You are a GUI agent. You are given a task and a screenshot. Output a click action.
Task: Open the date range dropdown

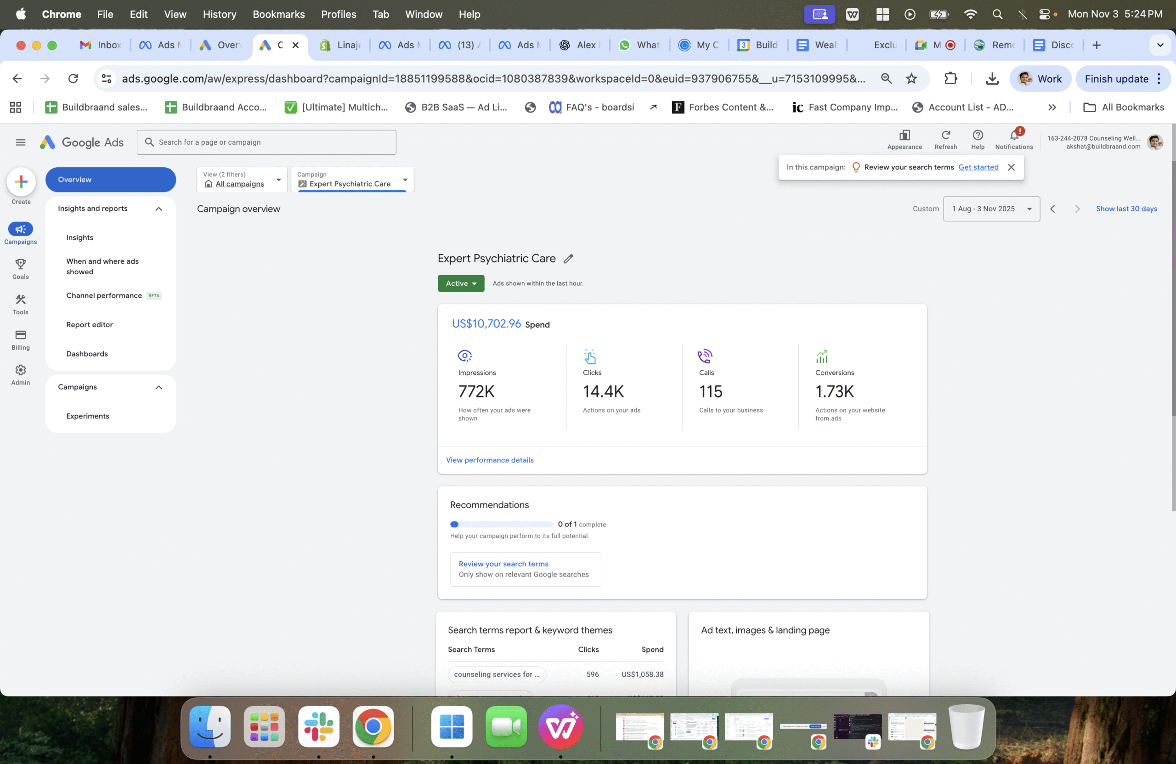(x=991, y=209)
